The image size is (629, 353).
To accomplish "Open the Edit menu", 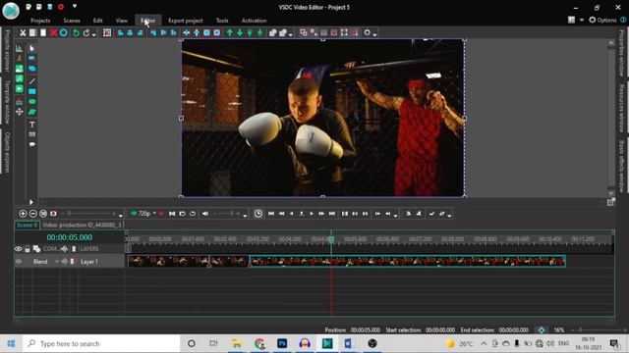I will click(98, 21).
